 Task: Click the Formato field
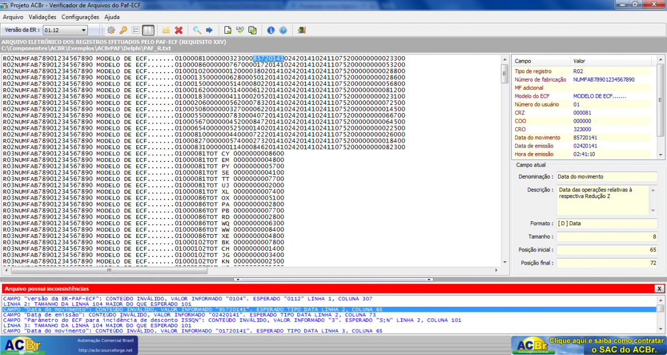(607, 223)
